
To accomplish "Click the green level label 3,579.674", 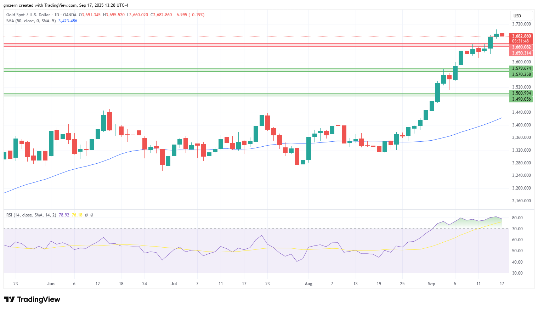I will (x=521, y=68).
